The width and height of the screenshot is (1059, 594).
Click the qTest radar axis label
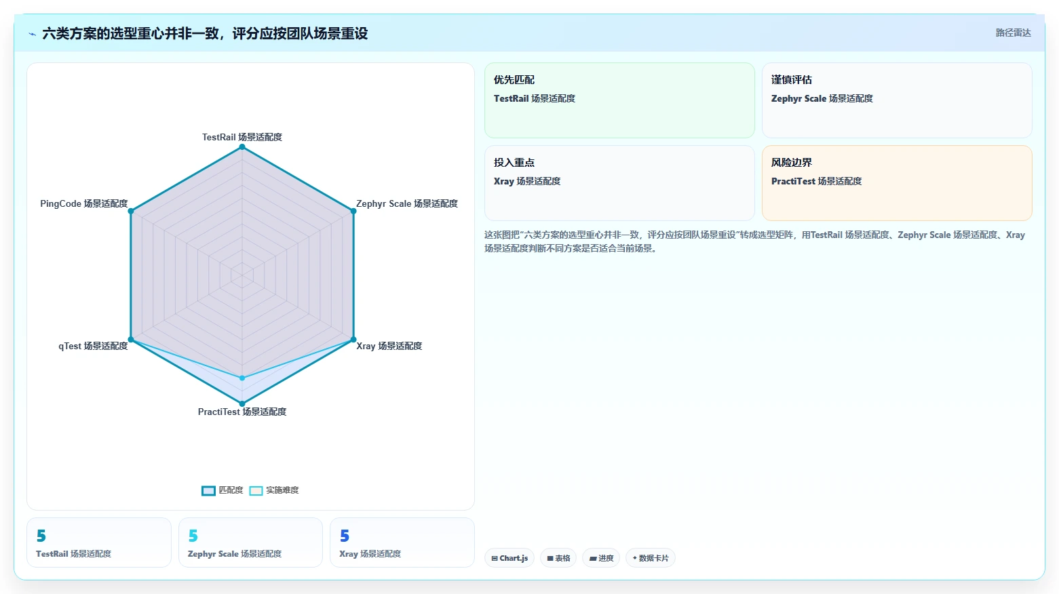pos(93,346)
